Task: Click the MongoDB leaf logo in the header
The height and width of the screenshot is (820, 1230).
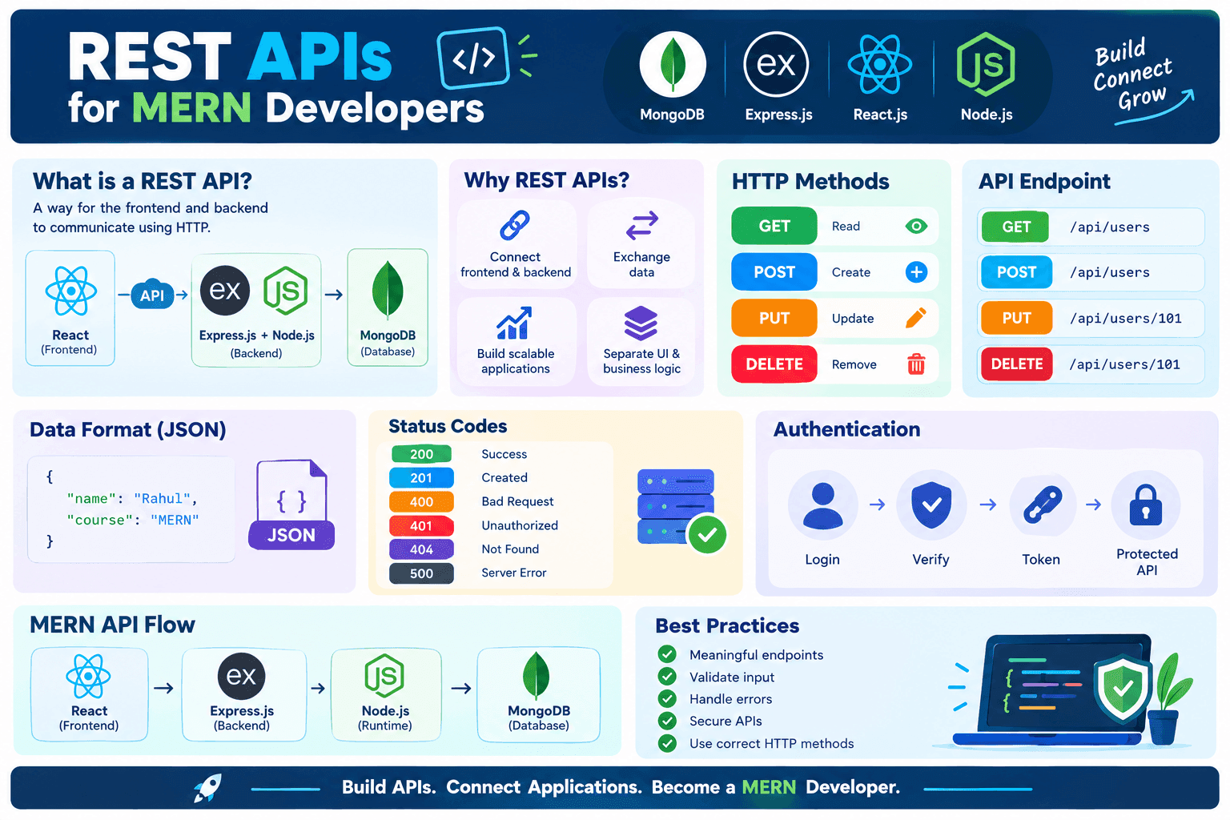Action: point(673,65)
